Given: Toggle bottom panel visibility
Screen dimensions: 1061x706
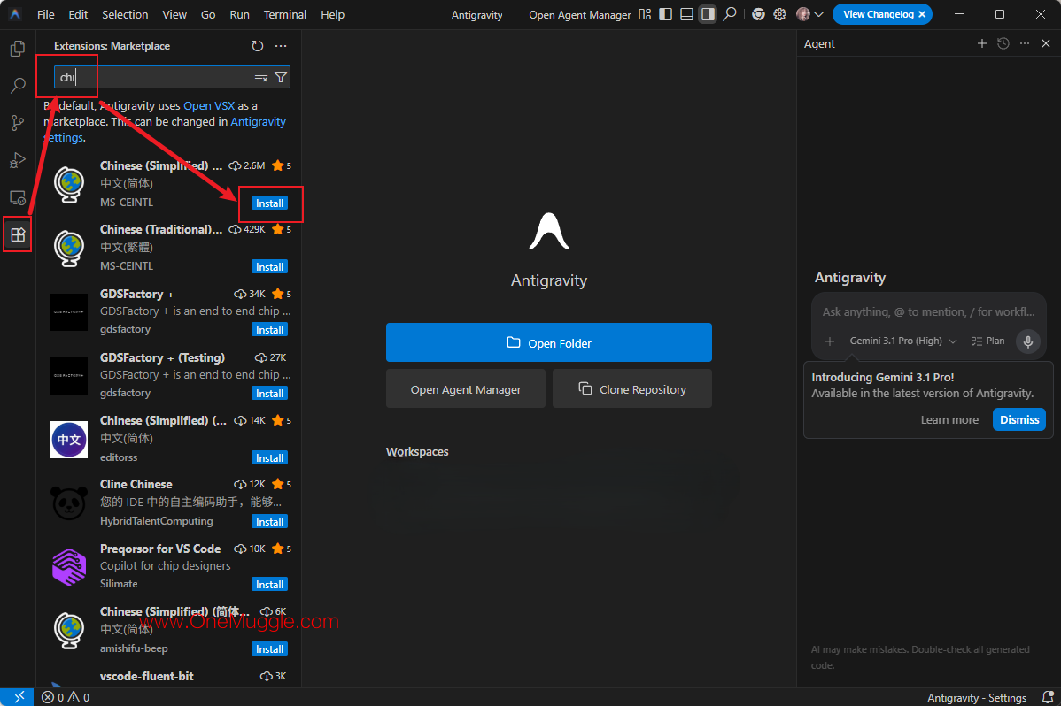Looking at the screenshot, I should pos(686,14).
